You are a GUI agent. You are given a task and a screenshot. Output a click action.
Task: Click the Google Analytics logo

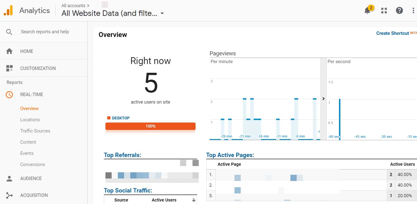pyautogui.click(x=8, y=11)
